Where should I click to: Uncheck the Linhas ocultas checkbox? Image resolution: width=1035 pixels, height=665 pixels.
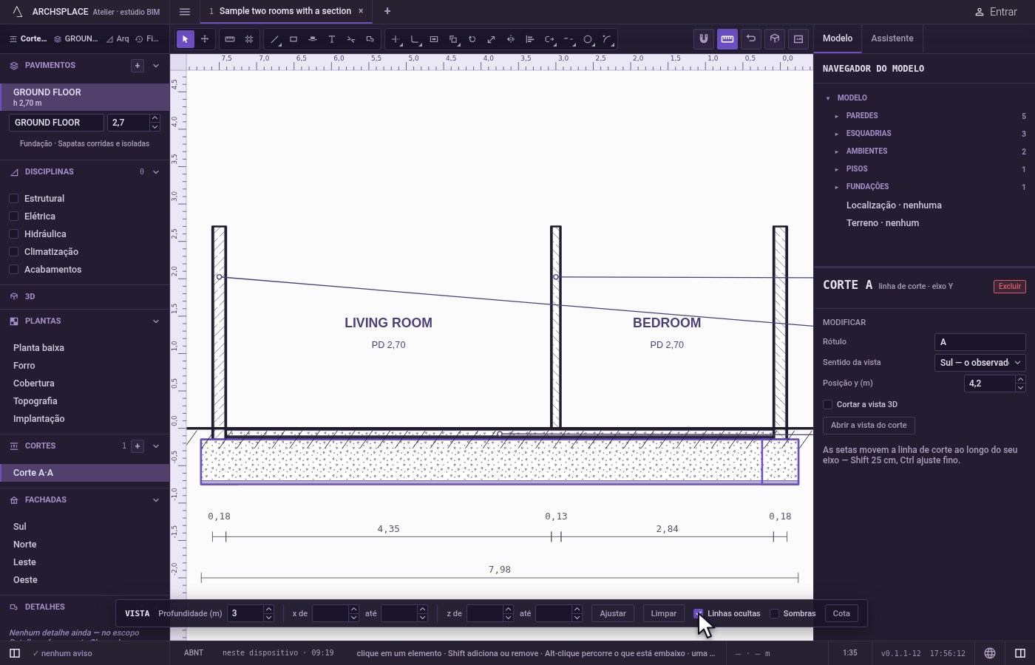[699, 613]
